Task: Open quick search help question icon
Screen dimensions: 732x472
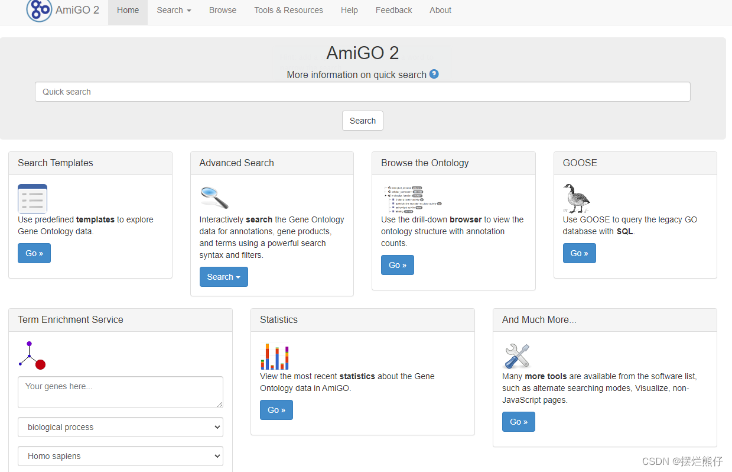Action: click(x=434, y=74)
